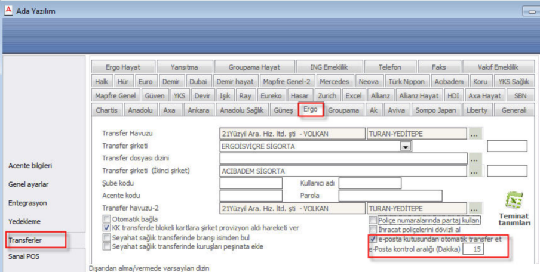Viewport: 540px width, 272px height.
Task: Open Sanal POS in the sidebar
Action: point(23,258)
